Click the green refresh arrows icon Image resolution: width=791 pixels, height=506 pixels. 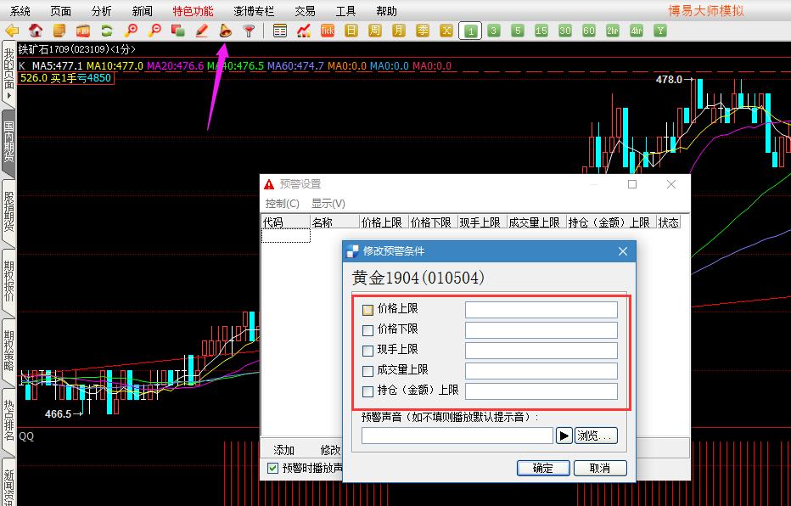tap(107, 31)
